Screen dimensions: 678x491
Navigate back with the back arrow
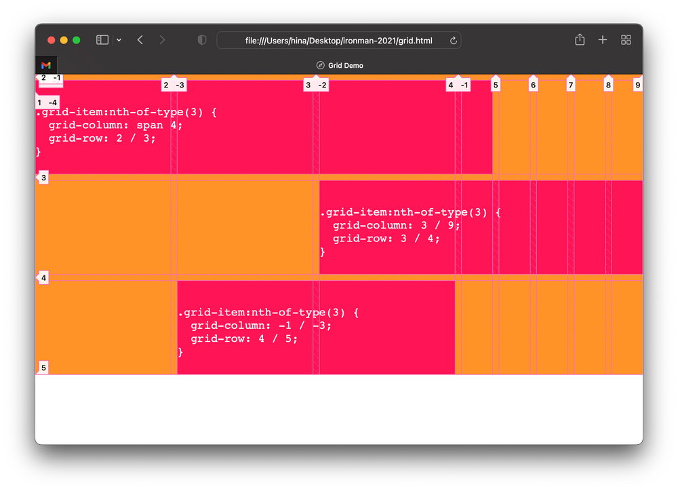(x=140, y=40)
